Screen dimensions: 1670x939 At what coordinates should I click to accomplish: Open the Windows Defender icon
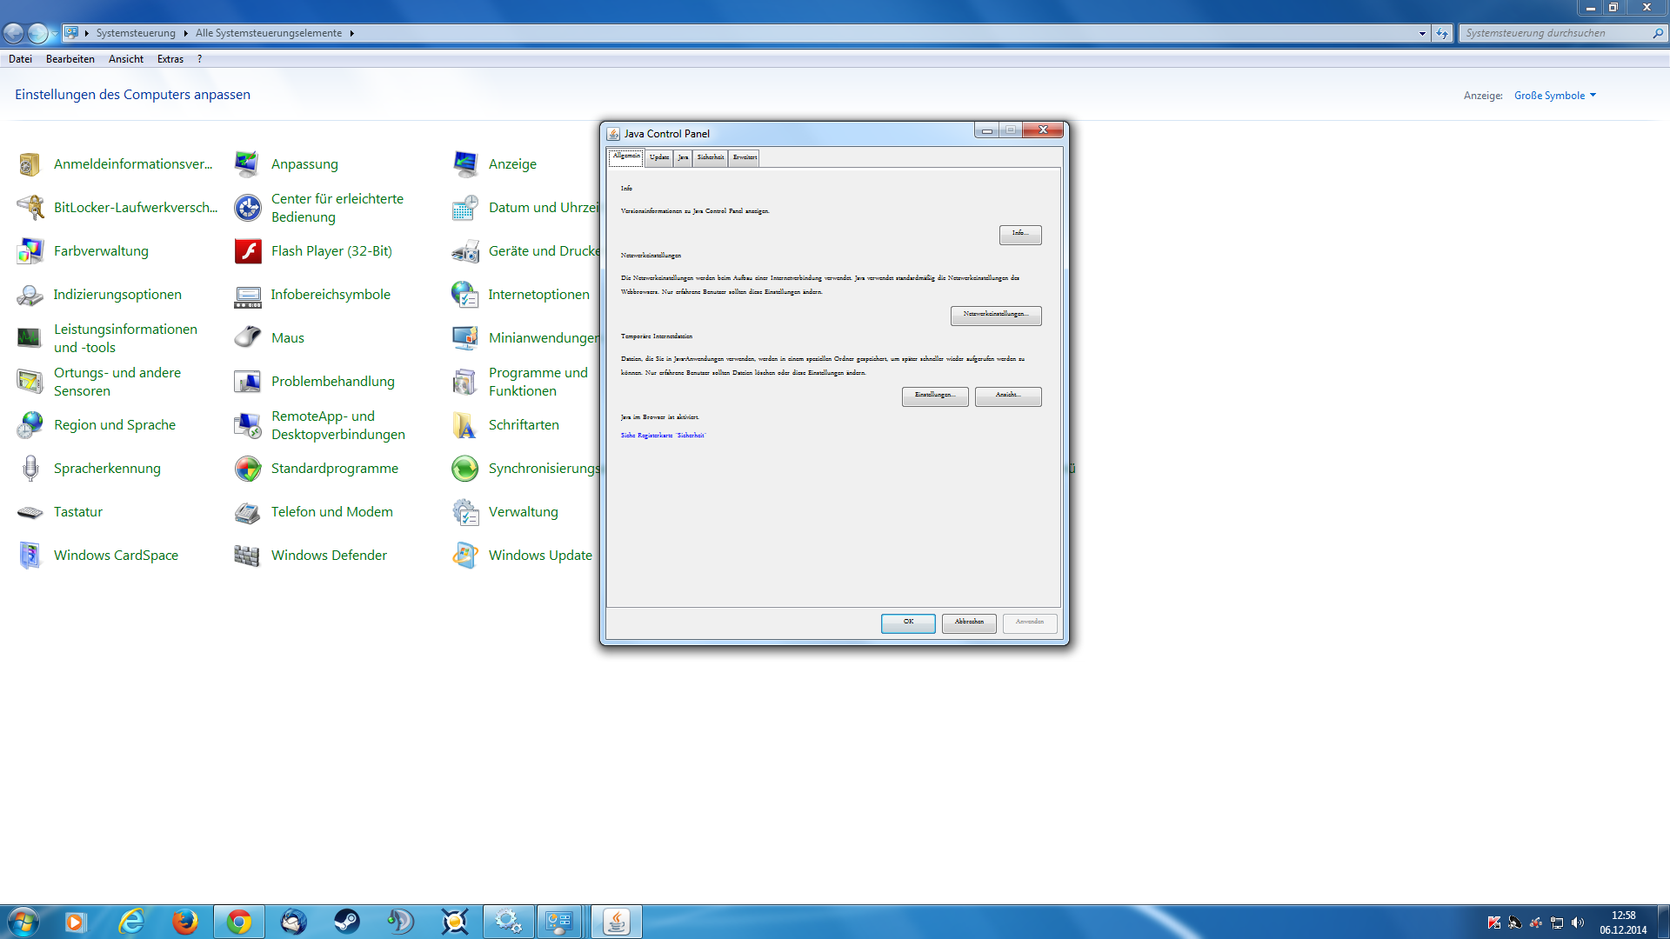pyautogui.click(x=248, y=556)
